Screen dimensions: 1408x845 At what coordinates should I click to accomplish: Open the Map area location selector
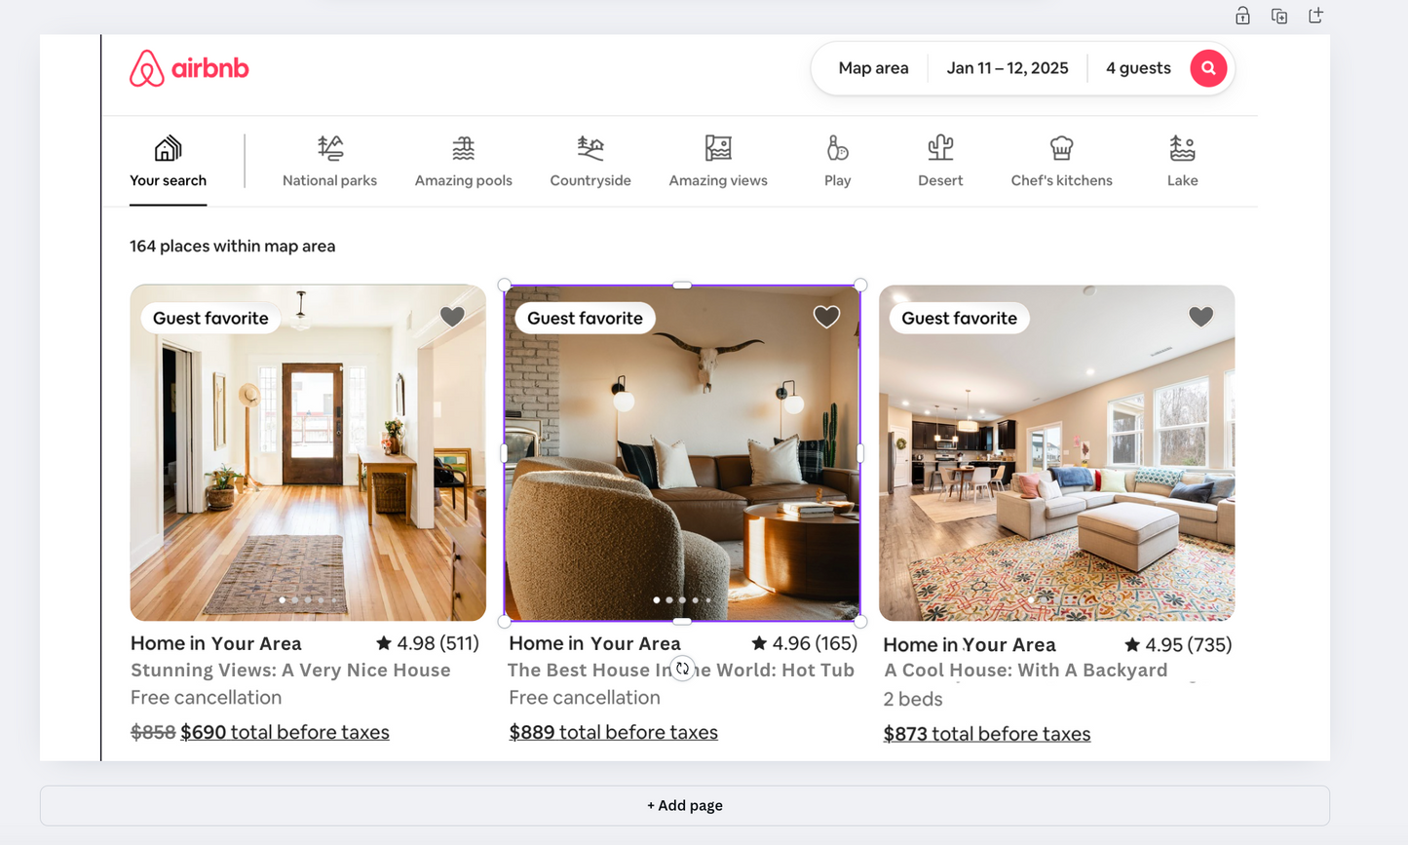click(873, 68)
